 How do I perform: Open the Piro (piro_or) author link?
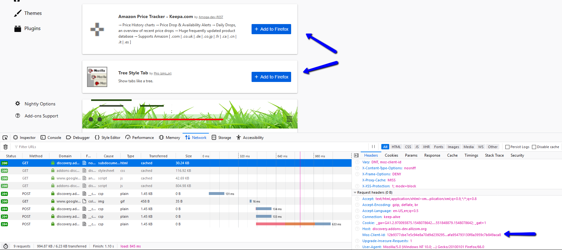click(x=163, y=73)
